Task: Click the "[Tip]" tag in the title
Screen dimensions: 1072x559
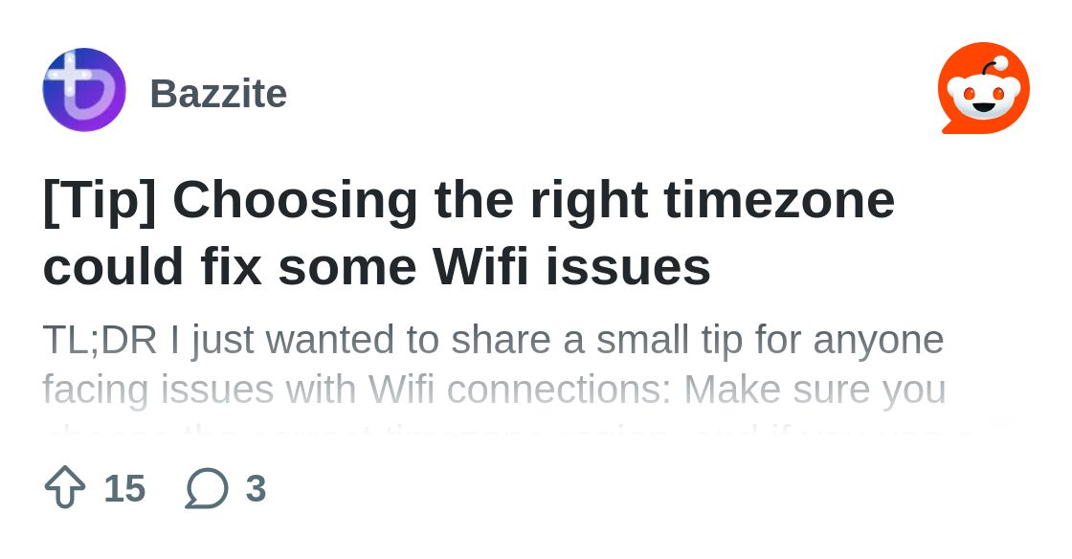Action: (x=100, y=200)
